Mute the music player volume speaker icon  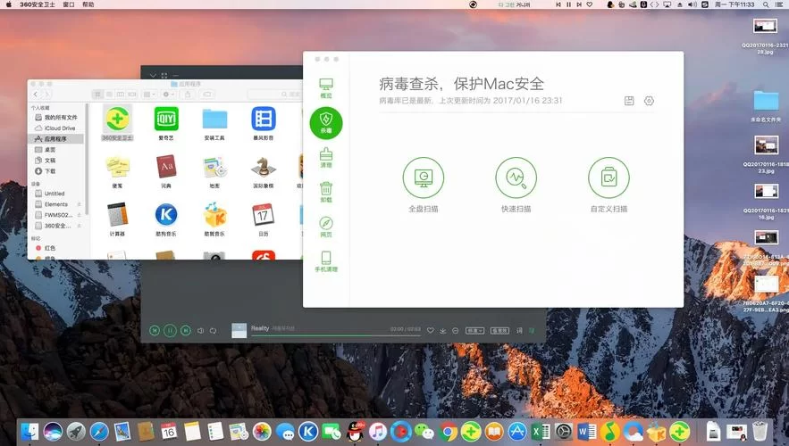(200, 330)
